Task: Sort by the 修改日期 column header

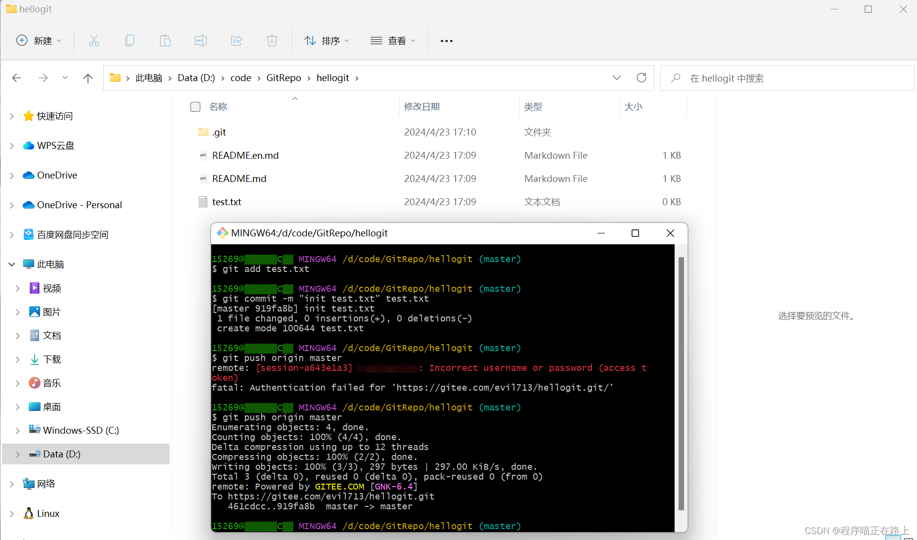Action: [422, 107]
